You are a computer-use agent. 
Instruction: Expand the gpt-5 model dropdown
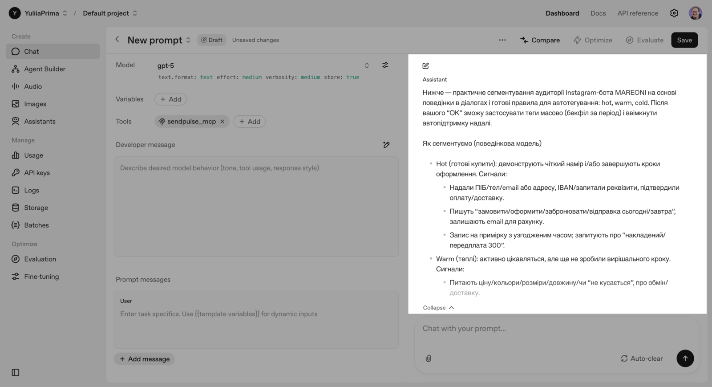367,65
